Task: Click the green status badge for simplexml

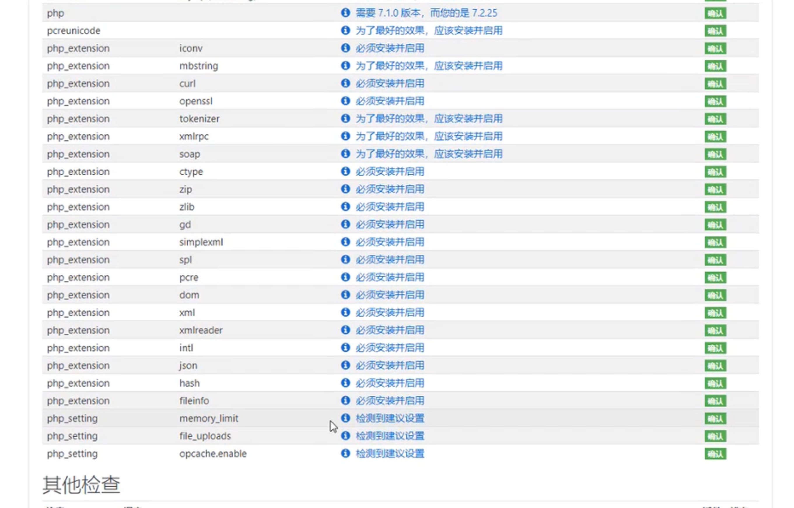Action: (x=715, y=242)
